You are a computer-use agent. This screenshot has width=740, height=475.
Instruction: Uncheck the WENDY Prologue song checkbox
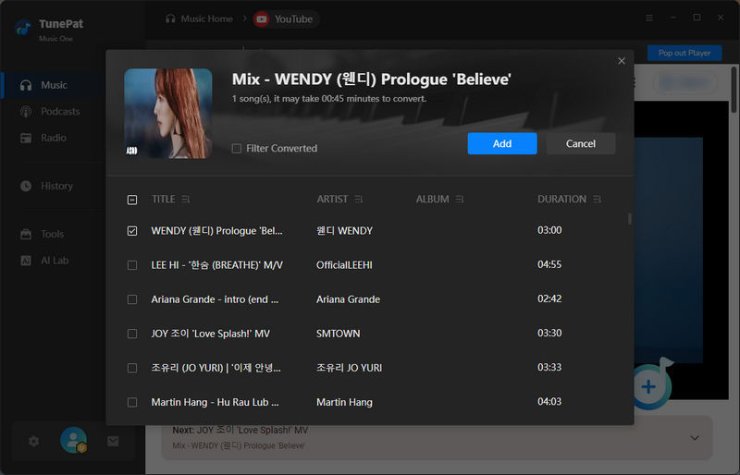pyautogui.click(x=132, y=231)
